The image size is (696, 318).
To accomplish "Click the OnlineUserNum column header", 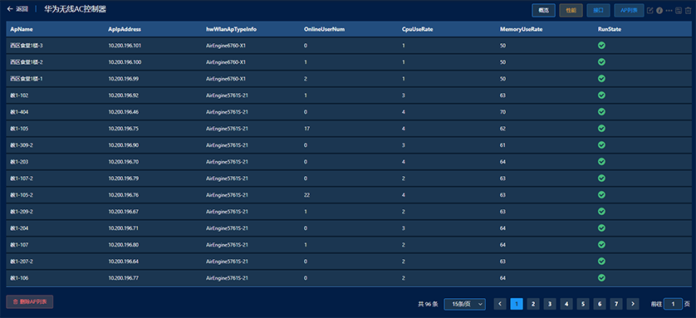I will point(325,29).
